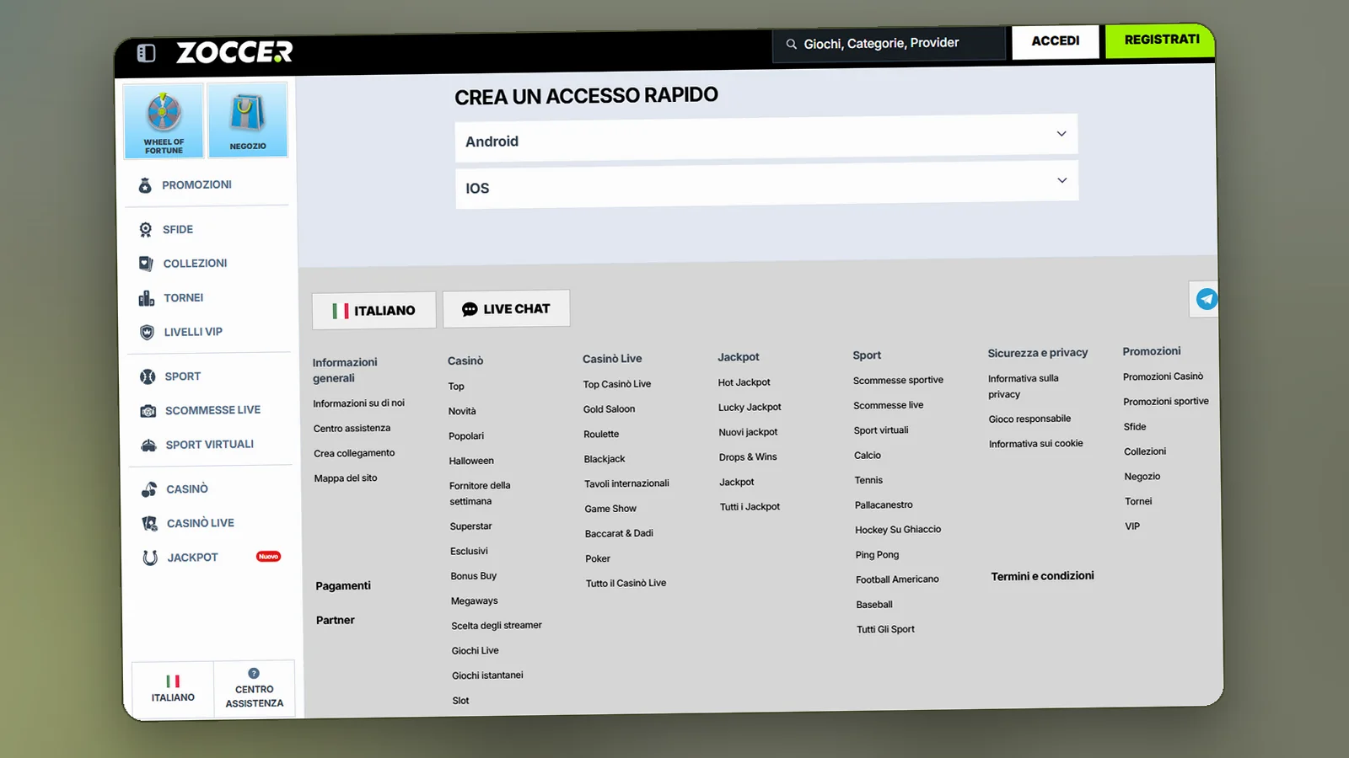Click the Sport ball icon in sidebar

point(148,376)
